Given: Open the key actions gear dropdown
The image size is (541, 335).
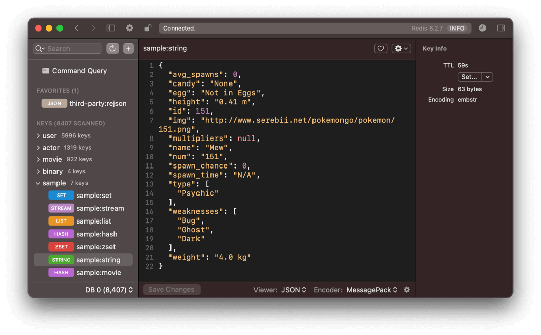Looking at the screenshot, I should coord(401,49).
